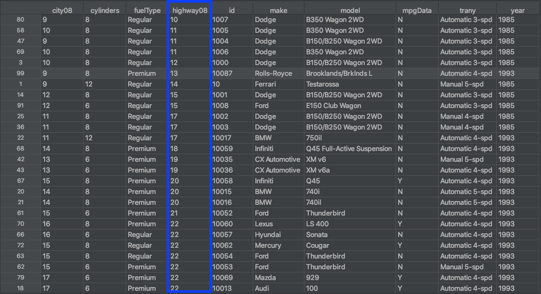
Task: Select the Audi make cell
Action: coord(262,289)
